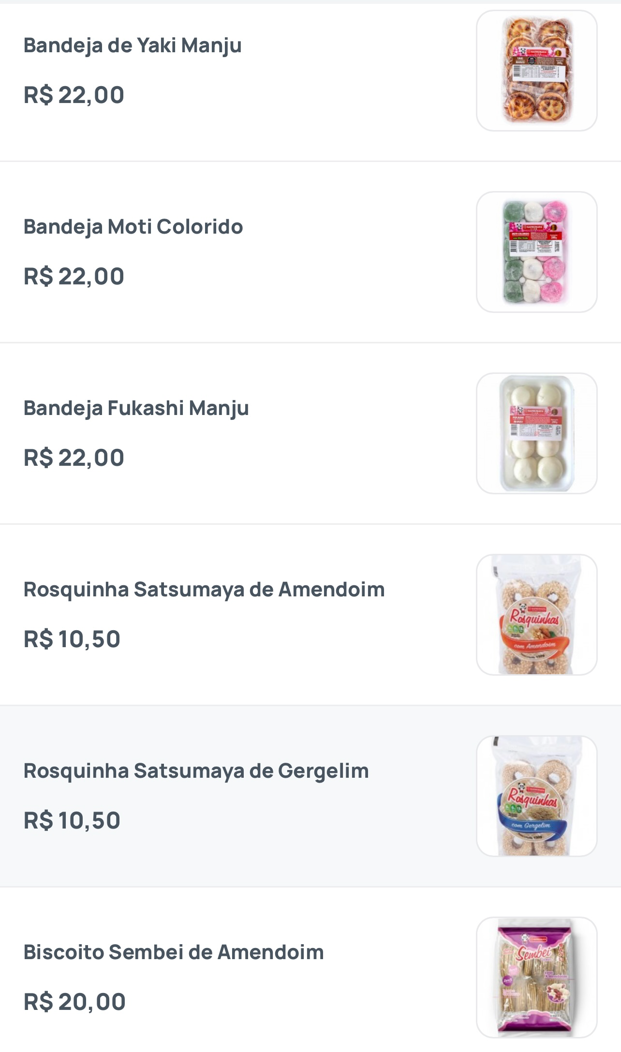Open 'Rosquinha Satsumaya de Amendoim' product name
Image resolution: width=621 pixels, height=1052 pixels.
[x=204, y=590]
